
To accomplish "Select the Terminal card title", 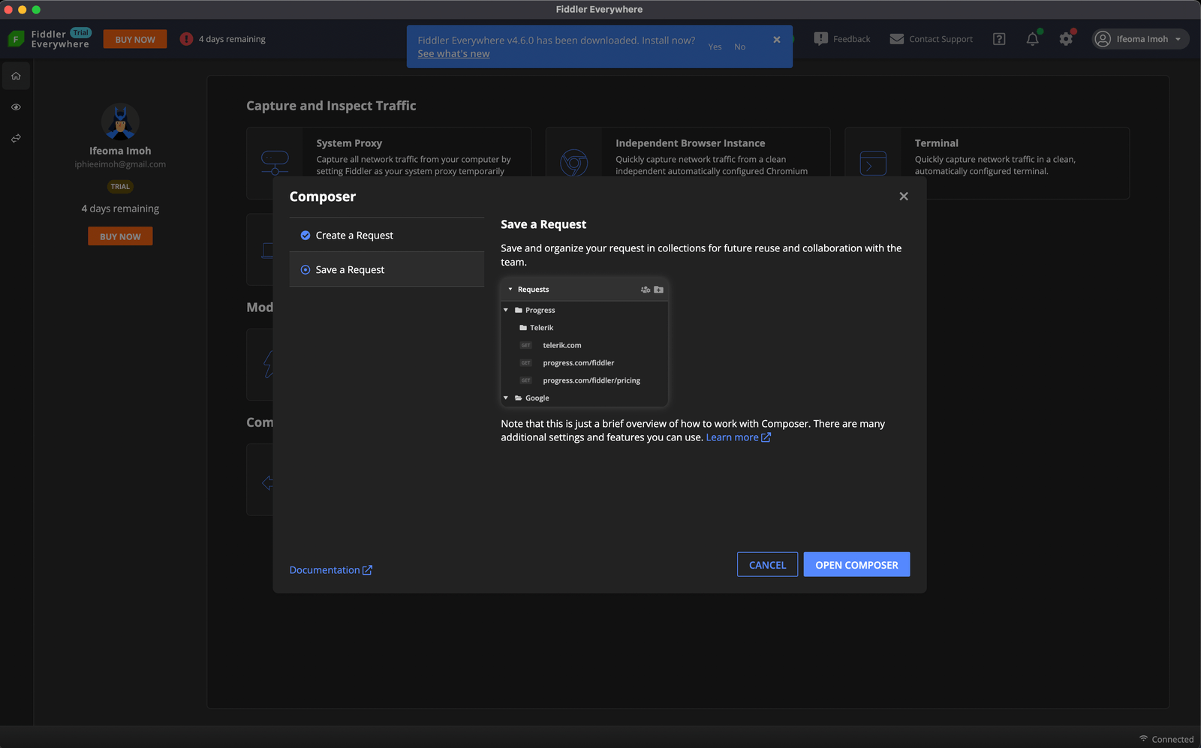I will click(x=936, y=143).
